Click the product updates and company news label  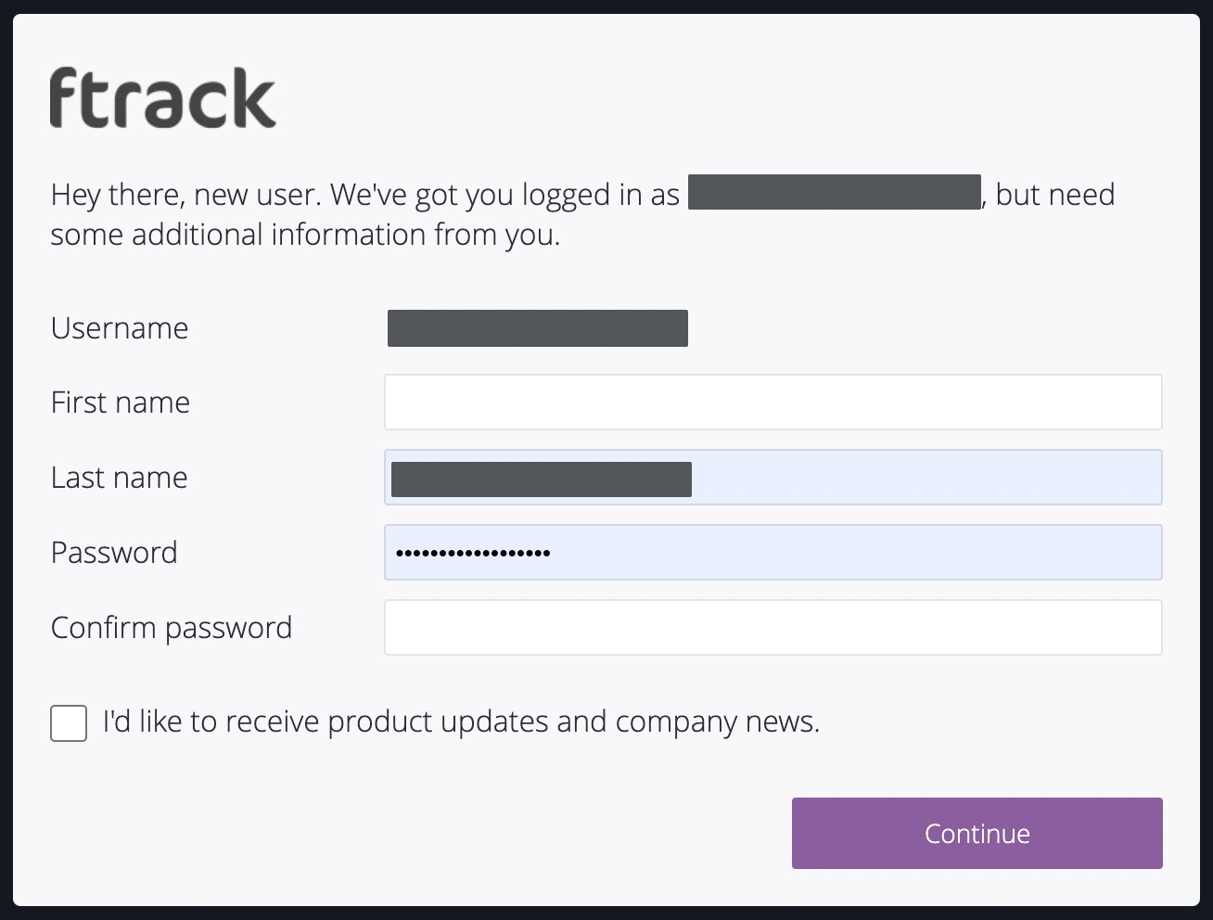click(461, 722)
